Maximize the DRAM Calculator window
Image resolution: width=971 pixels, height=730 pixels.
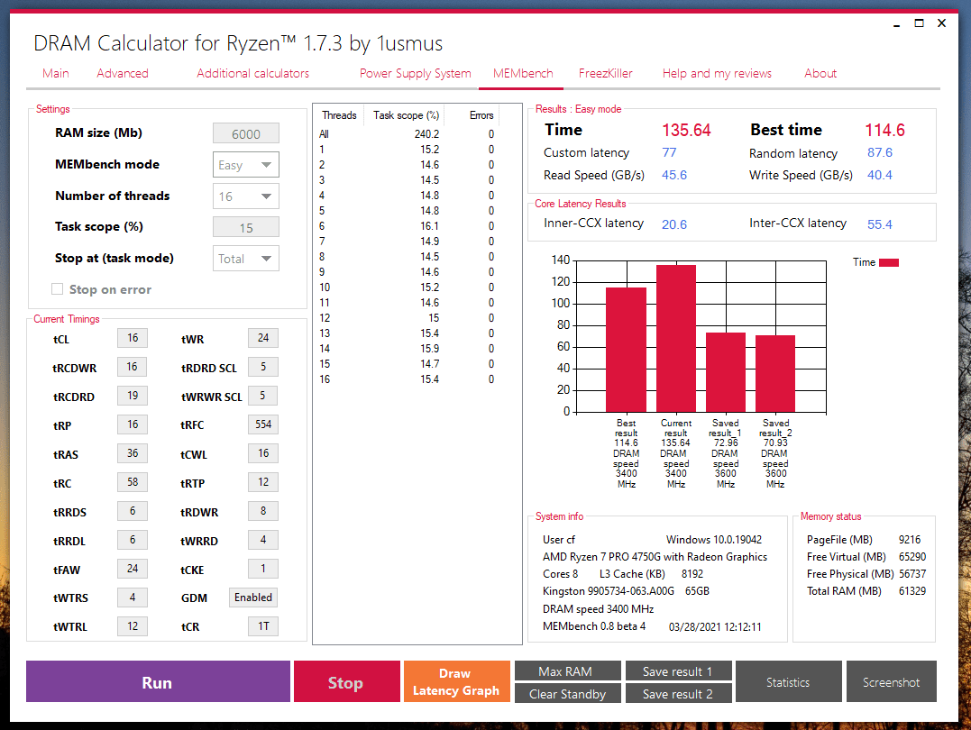pos(919,23)
